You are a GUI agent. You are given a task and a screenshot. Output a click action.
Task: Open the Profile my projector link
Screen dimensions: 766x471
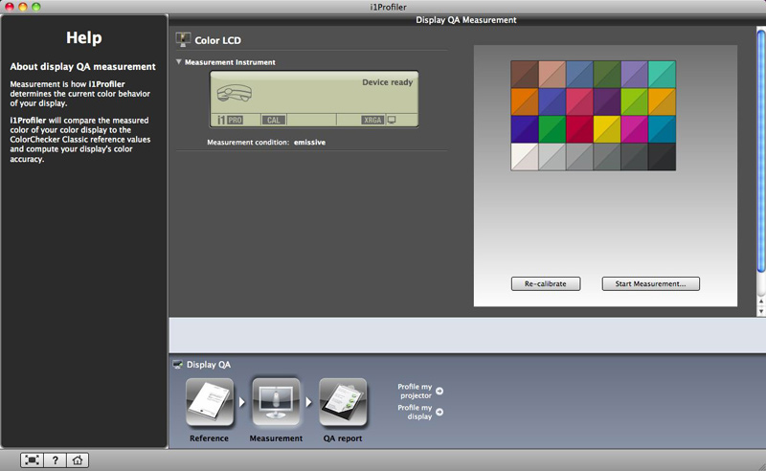415,391
